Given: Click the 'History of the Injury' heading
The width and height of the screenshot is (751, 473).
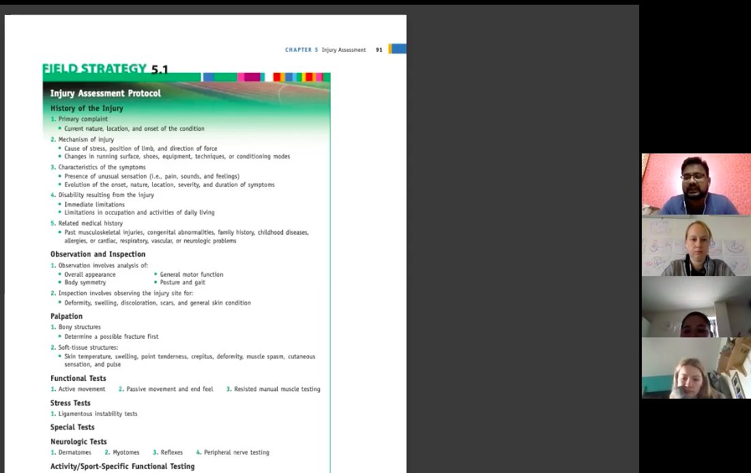Looking at the screenshot, I should click(x=87, y=108).
